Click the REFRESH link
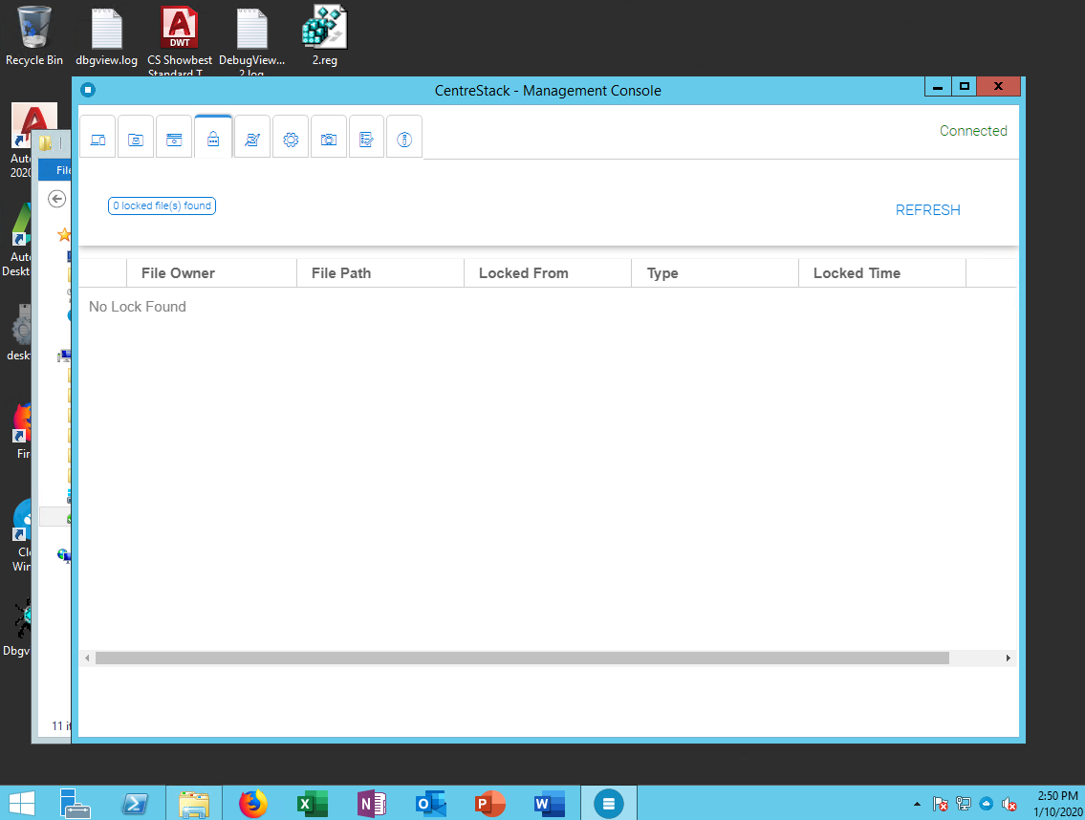This screenshot has width=1085, height=820. pos(927,210)
